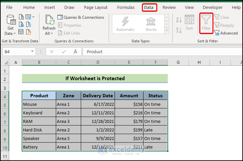Click the 9/9/2022 date cell
The image size is (243, 161).
[98, 138]
